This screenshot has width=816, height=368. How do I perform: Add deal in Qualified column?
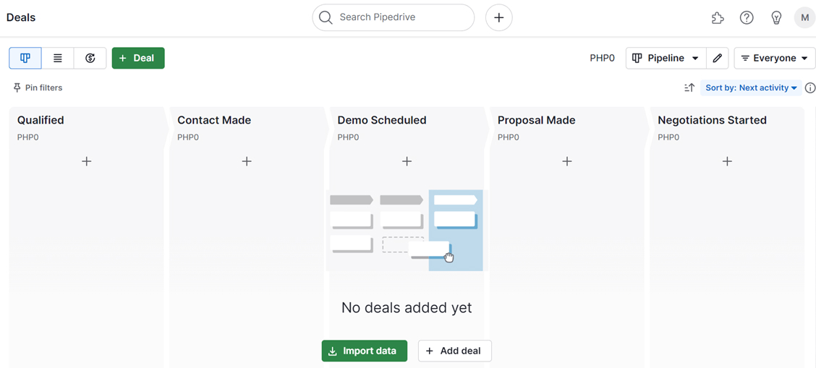coord(86,161)
